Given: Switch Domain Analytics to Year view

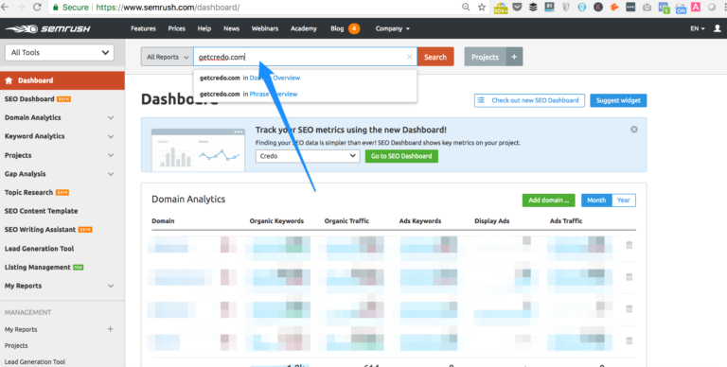Looking at the screenshot, I should point(624,201).
